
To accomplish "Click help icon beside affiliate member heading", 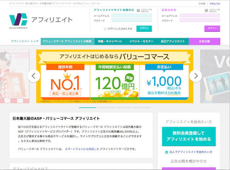I will coord(138,11).
